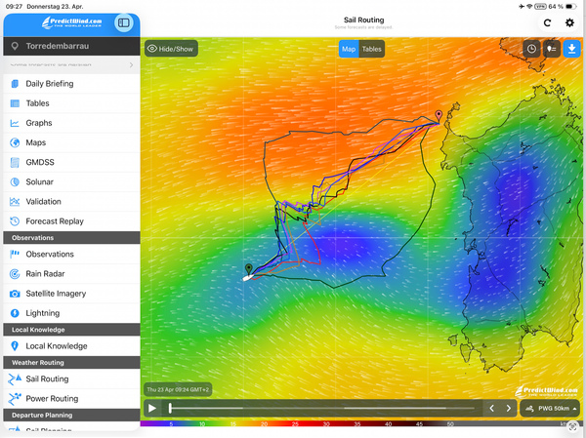586x438 pixels.
Task: Open Satellite Imagery entry
Action: click(x=71, y=294)
